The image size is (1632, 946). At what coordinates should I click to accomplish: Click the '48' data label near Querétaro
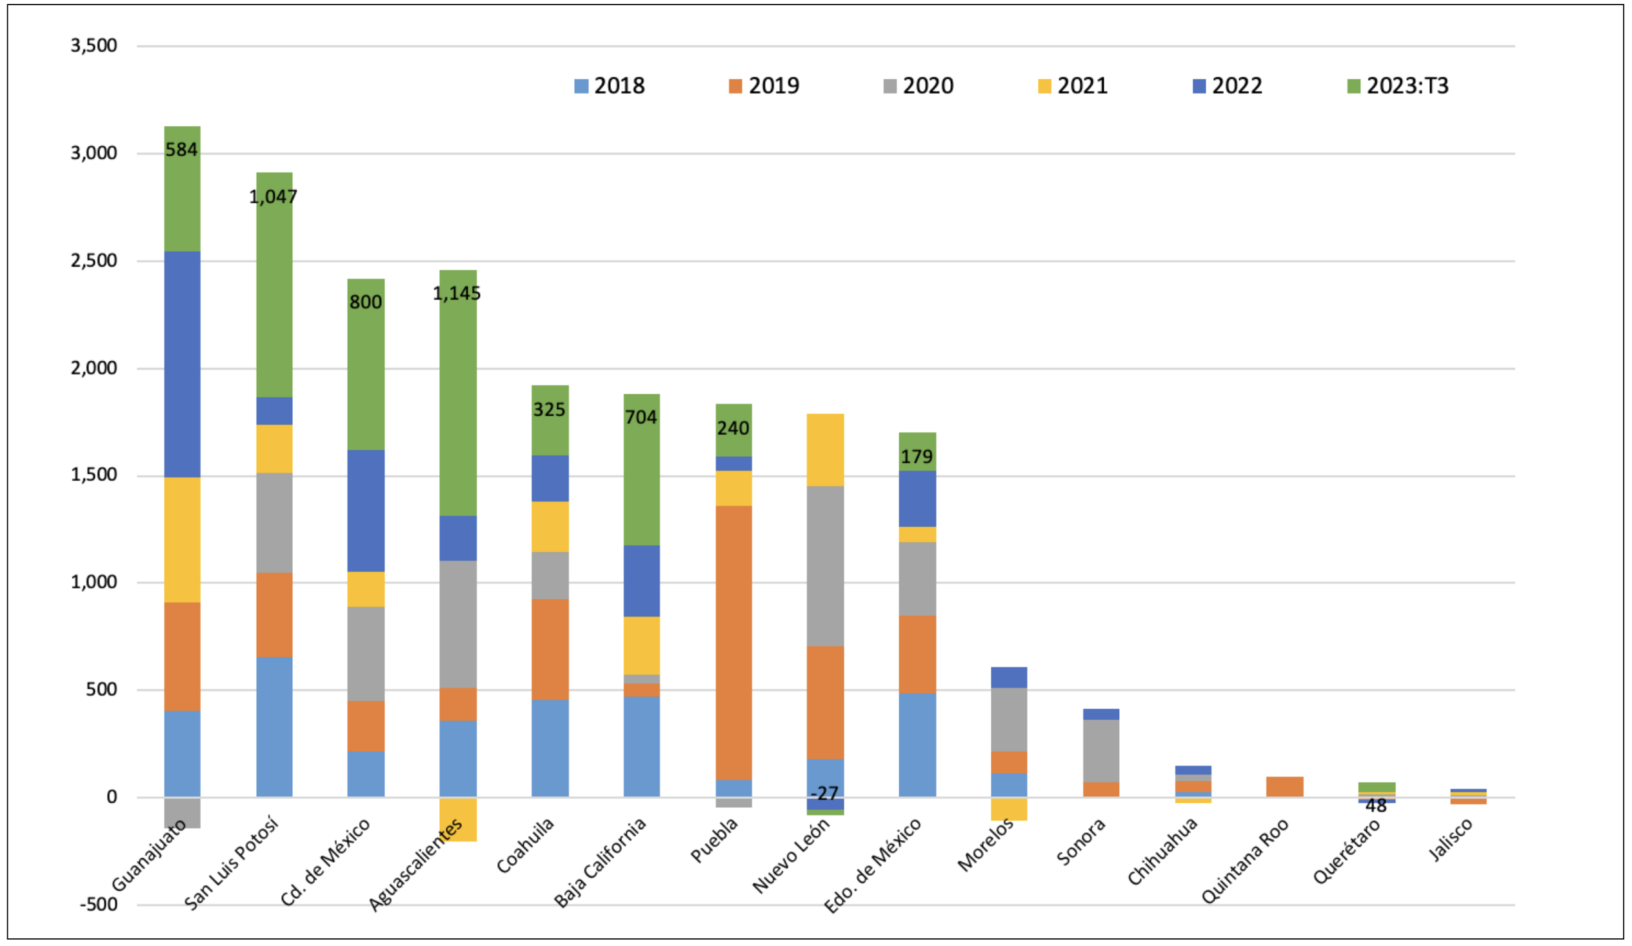point(1375,806)
